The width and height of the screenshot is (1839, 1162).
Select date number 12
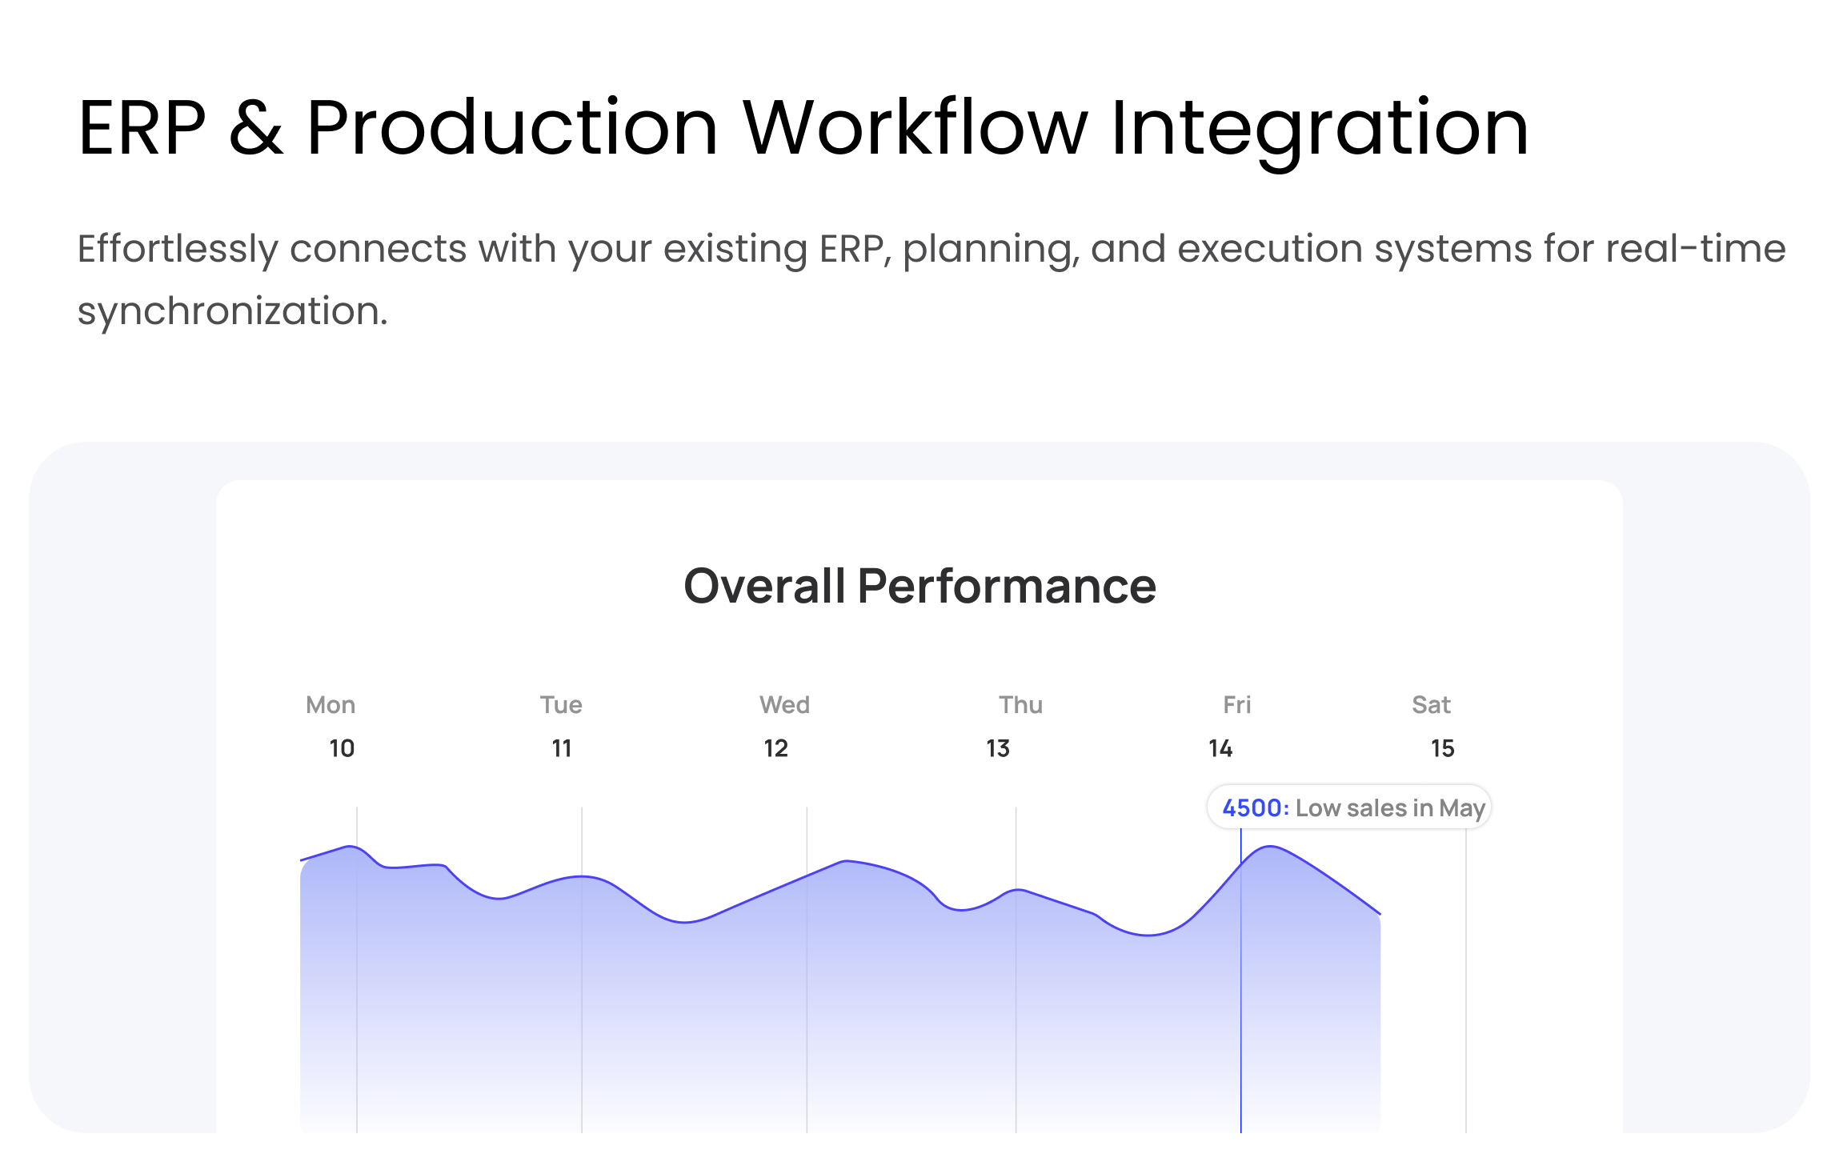tap(775, 749)
